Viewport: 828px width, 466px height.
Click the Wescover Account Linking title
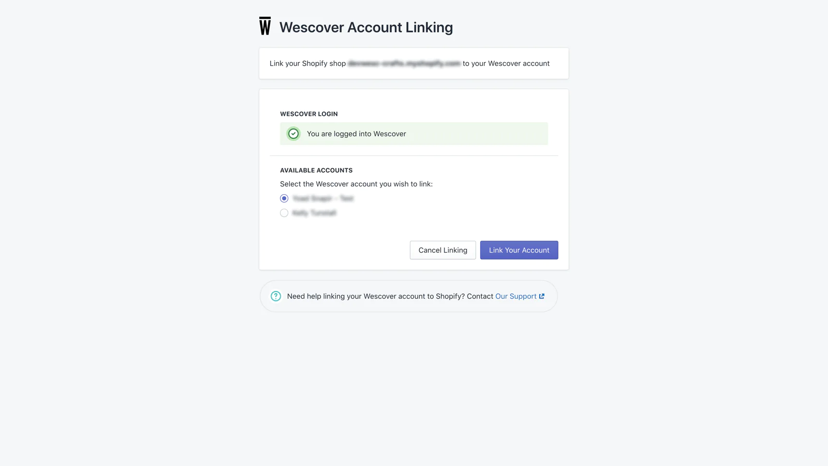pyautogui.click(x=366, y=27)
